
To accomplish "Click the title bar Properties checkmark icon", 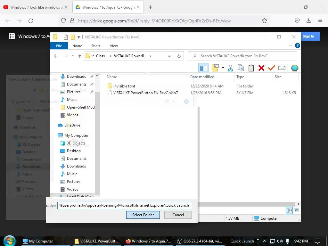I will [x=65, y=37].
